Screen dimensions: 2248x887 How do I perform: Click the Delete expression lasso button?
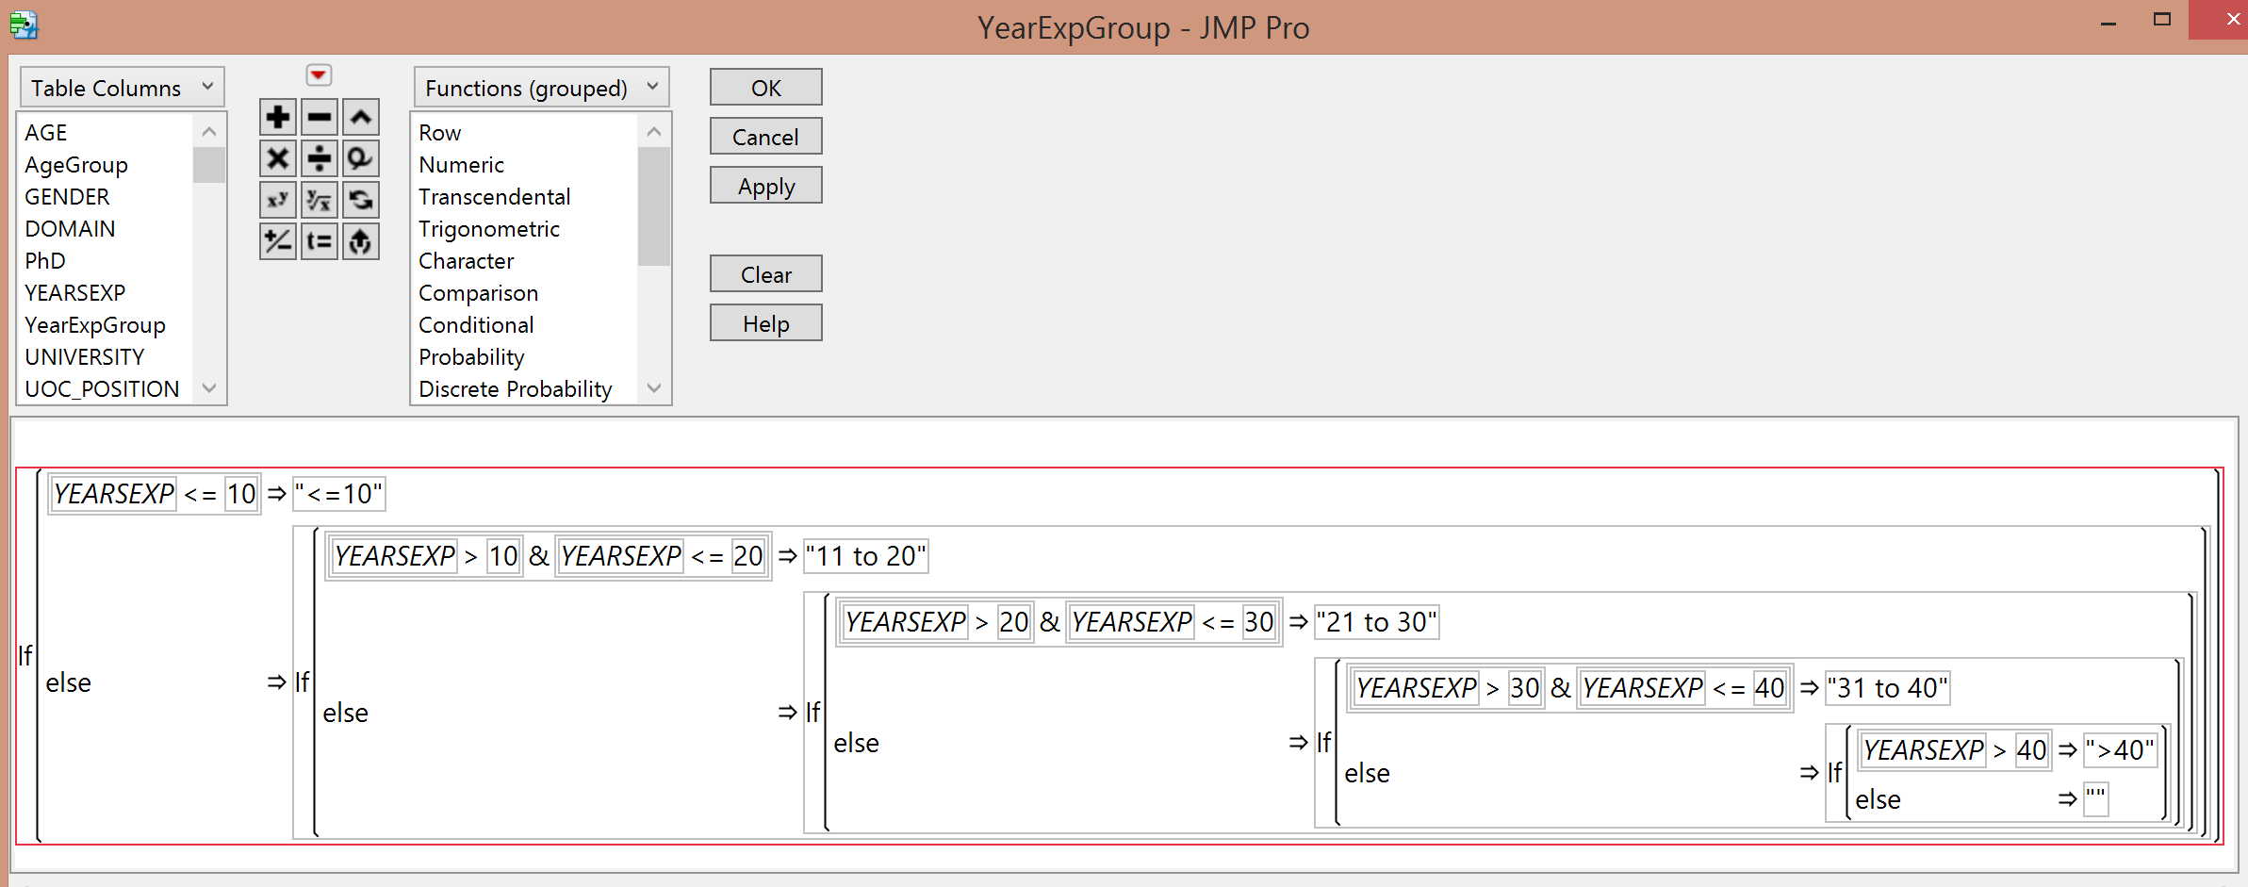pos(361,158)
